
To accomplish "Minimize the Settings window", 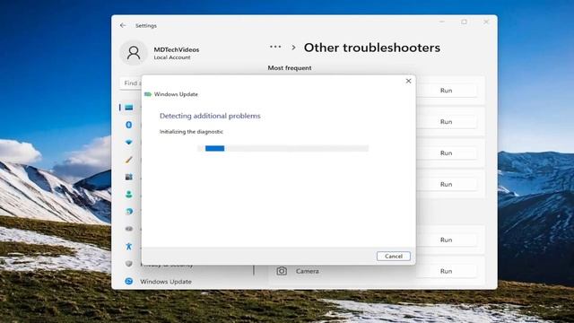I will tap(442, 22).
